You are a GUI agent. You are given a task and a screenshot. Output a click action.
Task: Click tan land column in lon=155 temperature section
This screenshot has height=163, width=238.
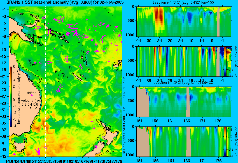click(x=218, y=21)
